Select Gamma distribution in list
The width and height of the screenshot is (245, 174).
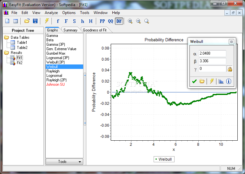click(x=64, y=36)
